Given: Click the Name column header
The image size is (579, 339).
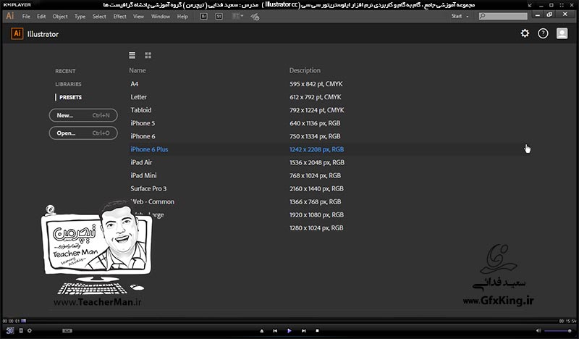Looking at the screenshot, I should 138,70.
